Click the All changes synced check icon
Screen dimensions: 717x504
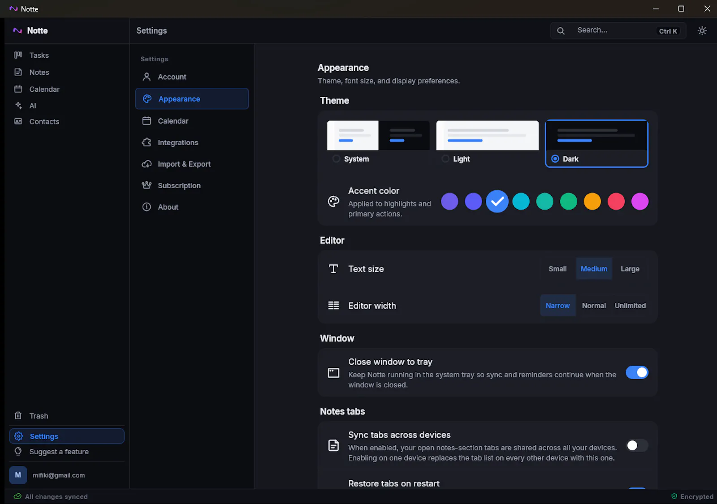(17, 496)
